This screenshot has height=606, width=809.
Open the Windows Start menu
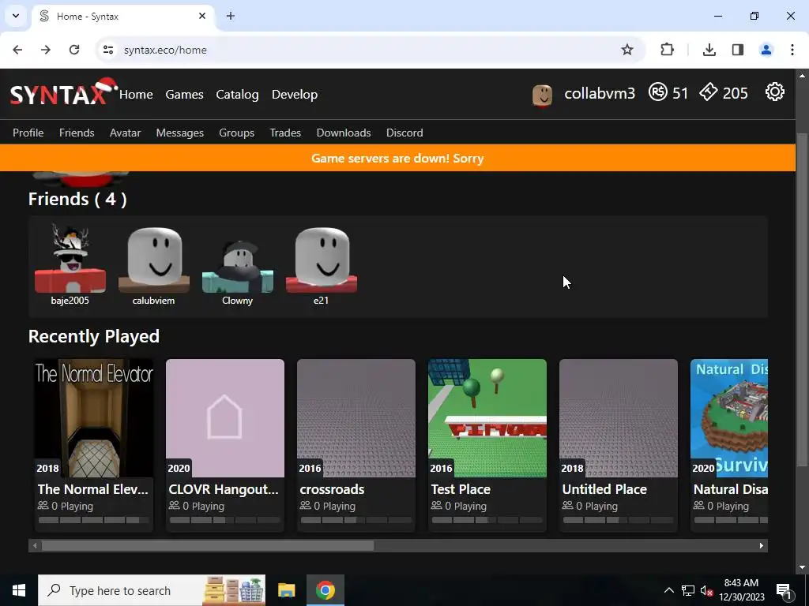pos(19,590)
